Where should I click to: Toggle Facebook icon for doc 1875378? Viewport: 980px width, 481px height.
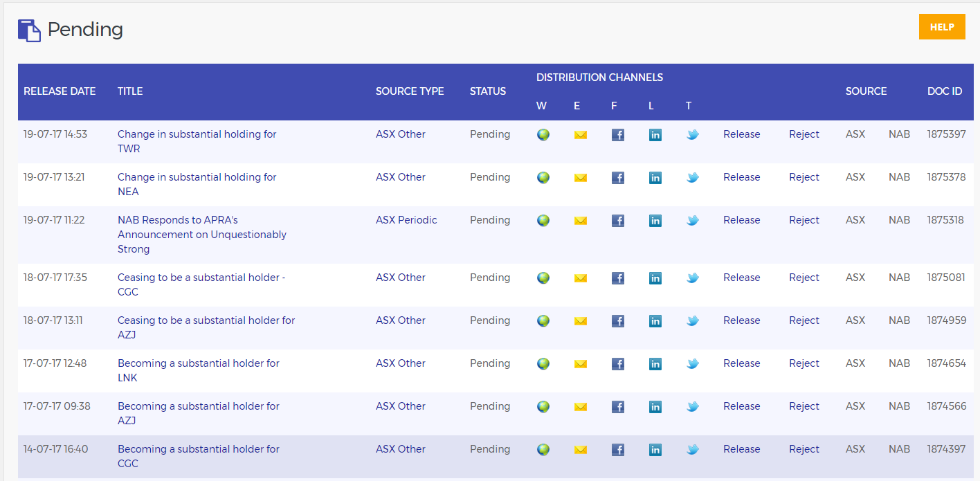tap(618, 178)
